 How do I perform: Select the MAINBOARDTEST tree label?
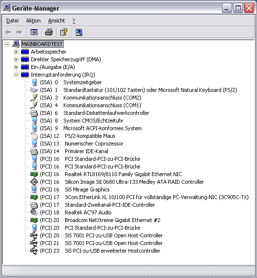point(42,44)
